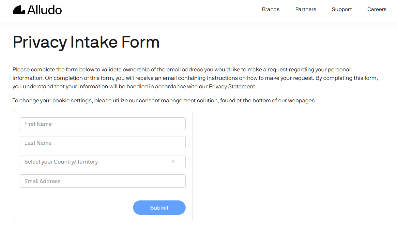This screenshot has width=397, height=234.
Task: Focus the First Name input field
Action: coord(103,124)
